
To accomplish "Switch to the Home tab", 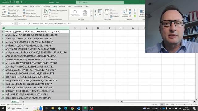I will point(11,6).
